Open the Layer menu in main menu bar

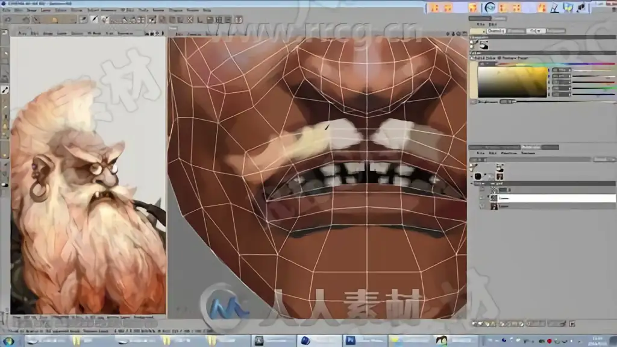click(x=46, y=10)
